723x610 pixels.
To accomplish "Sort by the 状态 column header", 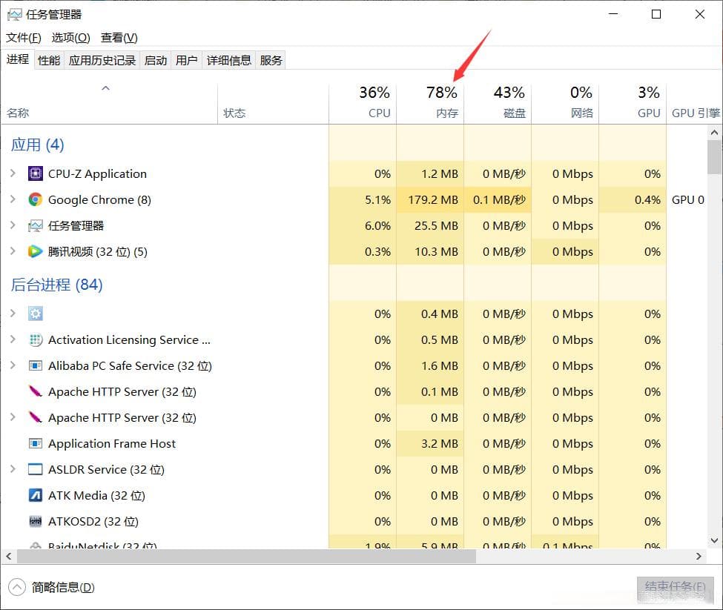I will coord(273,104).
